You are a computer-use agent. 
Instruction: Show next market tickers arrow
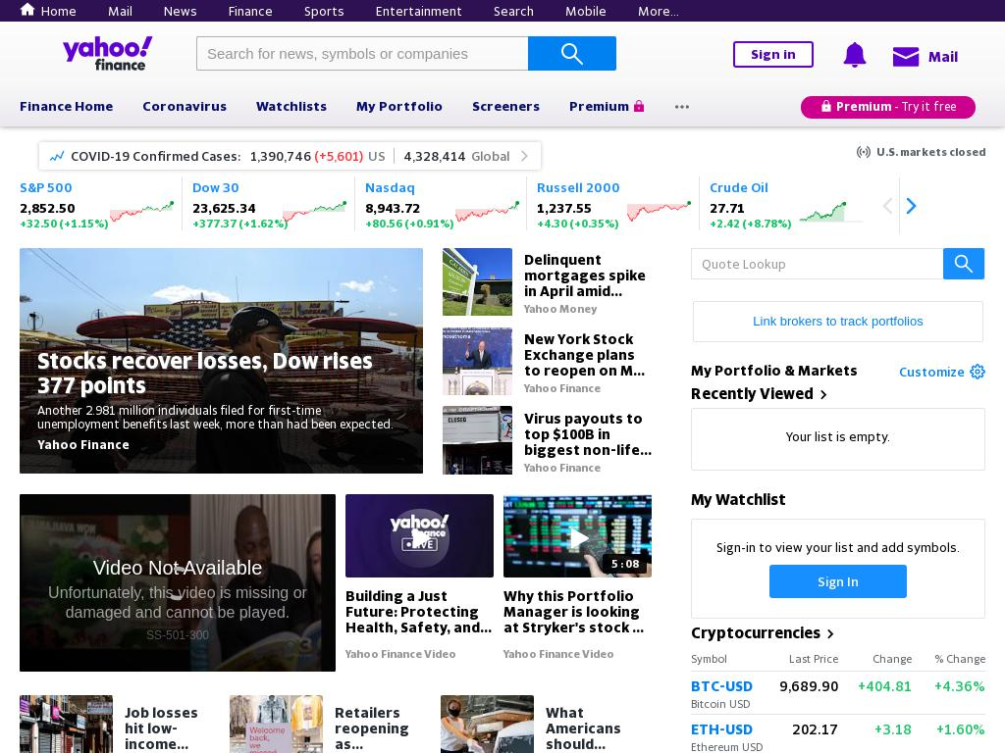(911, 206)
